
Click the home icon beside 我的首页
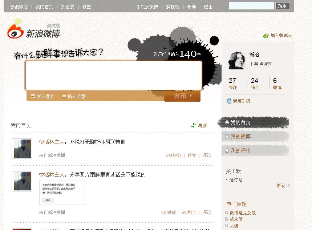coord(227,122)
